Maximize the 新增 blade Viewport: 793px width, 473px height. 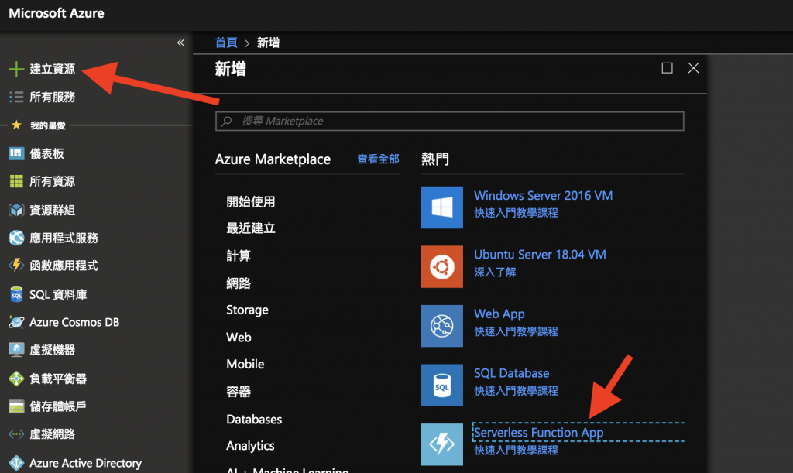click(667, 67)
